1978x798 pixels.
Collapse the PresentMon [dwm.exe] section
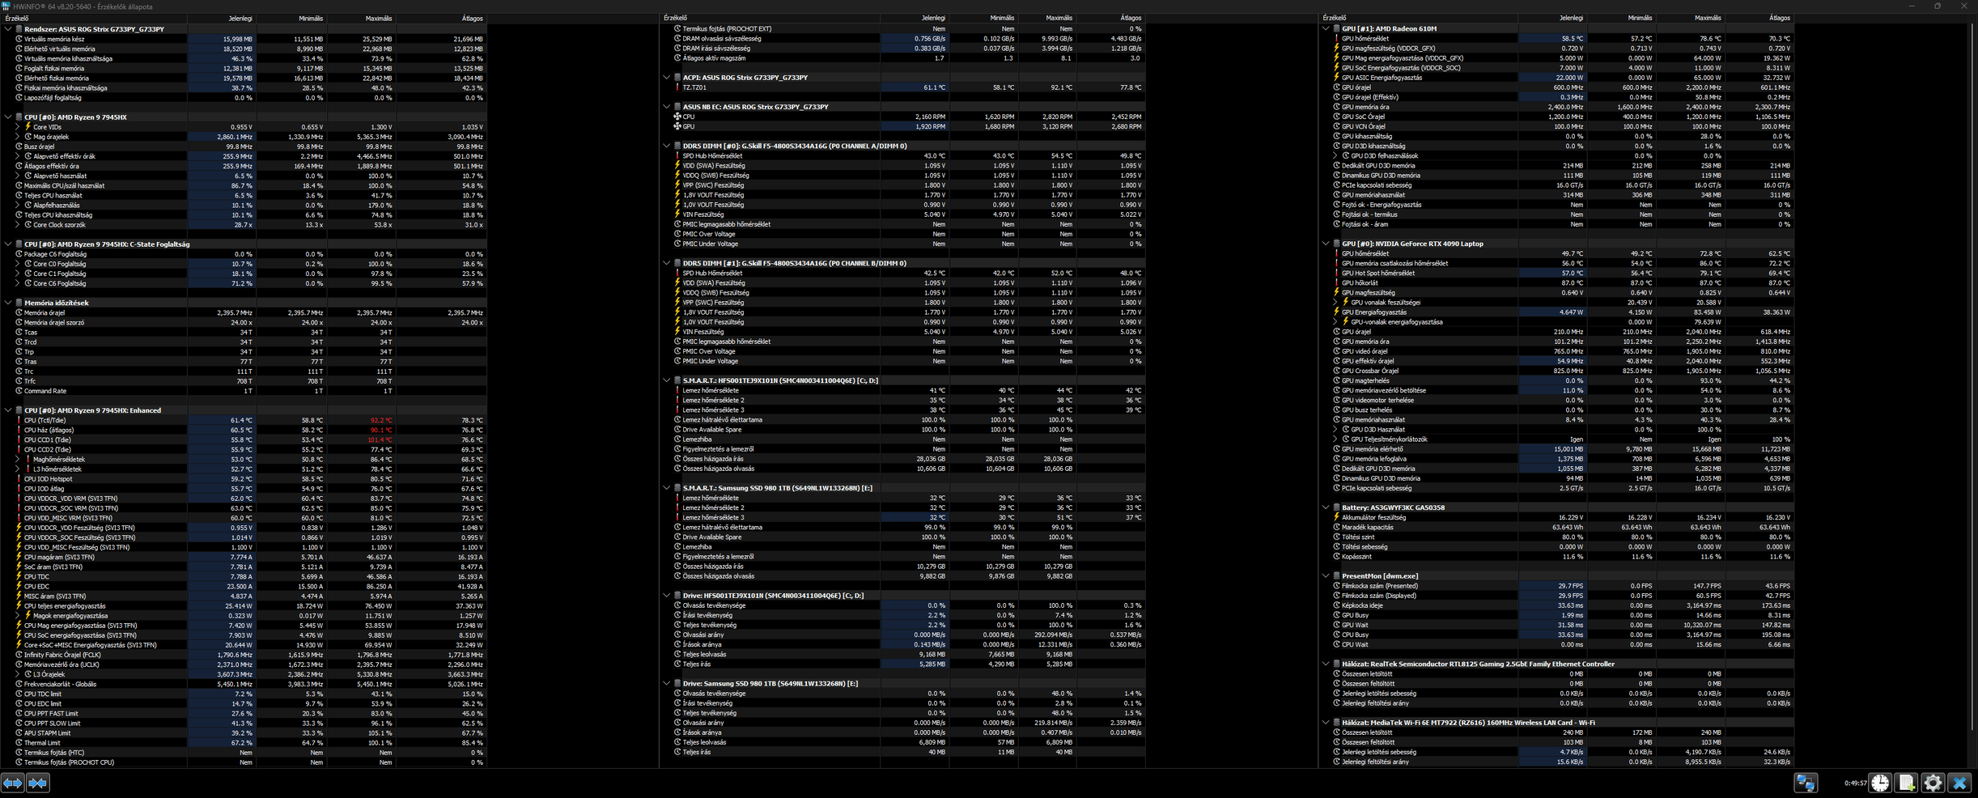[x=1326, y=576]
